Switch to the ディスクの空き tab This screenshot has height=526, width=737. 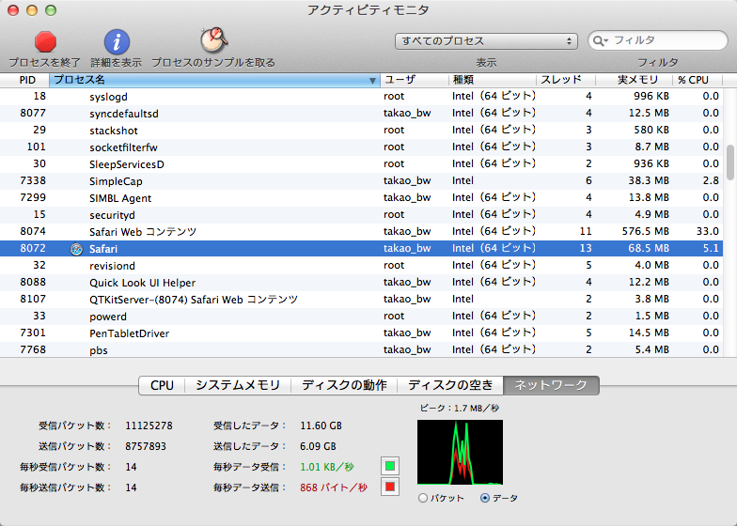[450, 385]
